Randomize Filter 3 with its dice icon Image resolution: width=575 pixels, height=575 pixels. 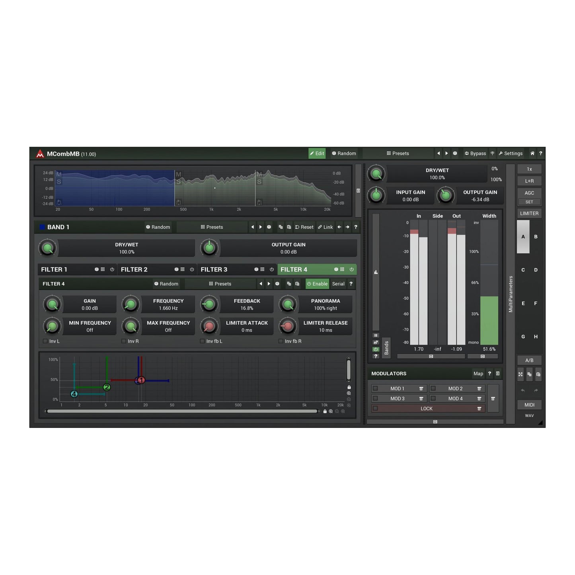click(256, 269)
